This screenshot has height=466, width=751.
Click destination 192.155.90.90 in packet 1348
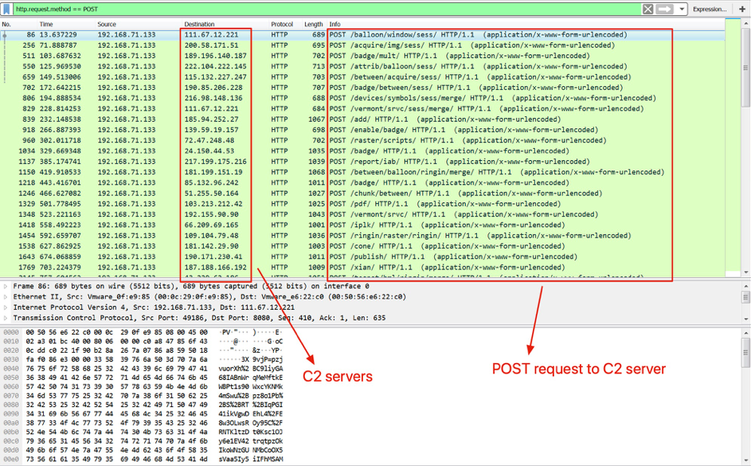click(x=211, y=214)
